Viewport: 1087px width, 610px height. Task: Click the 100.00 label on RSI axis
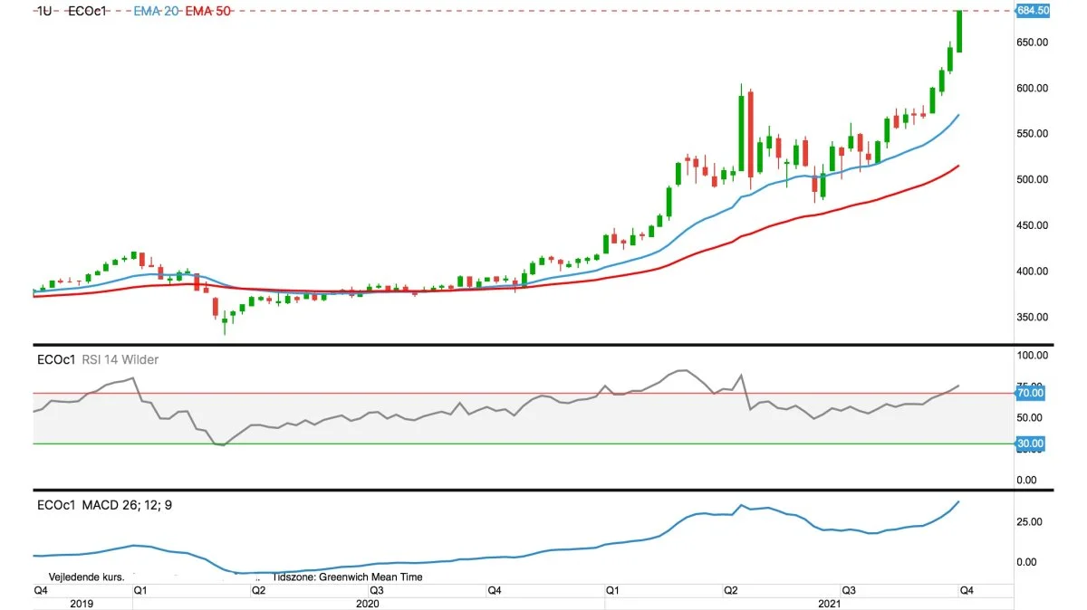(1033, 356)
